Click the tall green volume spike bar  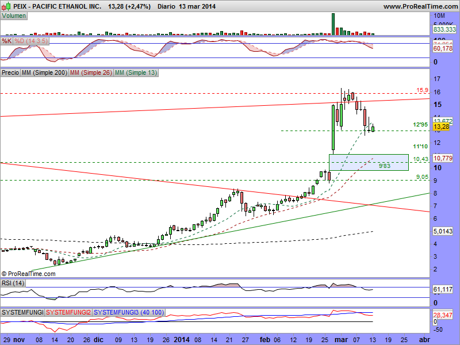click(333, 24)
